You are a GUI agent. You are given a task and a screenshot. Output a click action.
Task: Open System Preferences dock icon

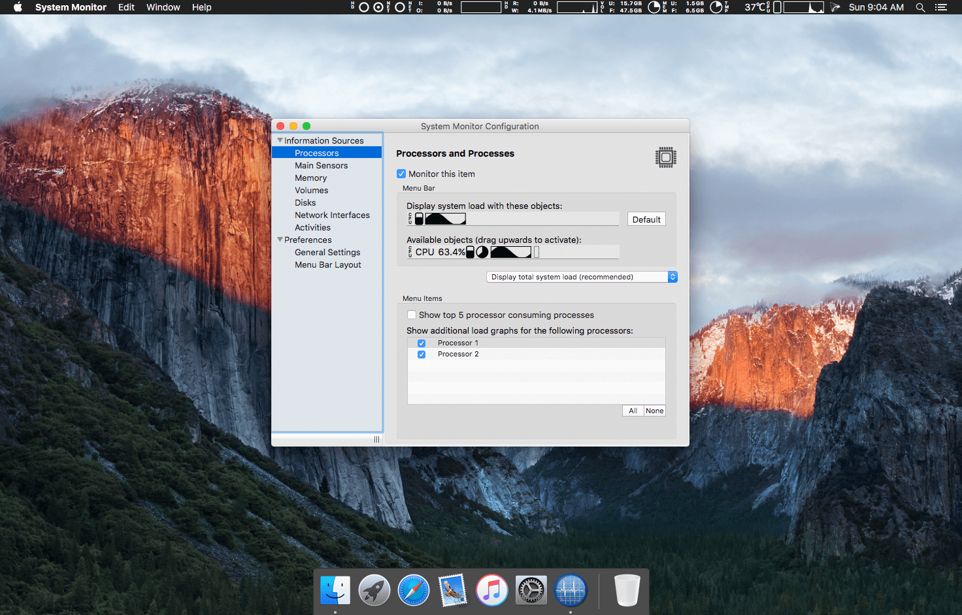point(531,591)
